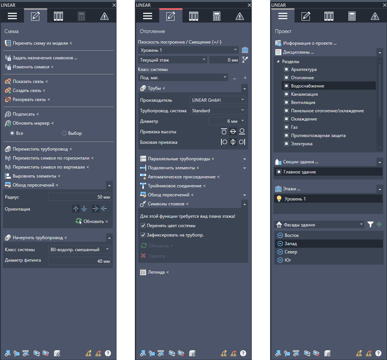Select the Тройниковое соединение tool
Image resolution: width=387 pixels, height=360 pixels.
176,186
